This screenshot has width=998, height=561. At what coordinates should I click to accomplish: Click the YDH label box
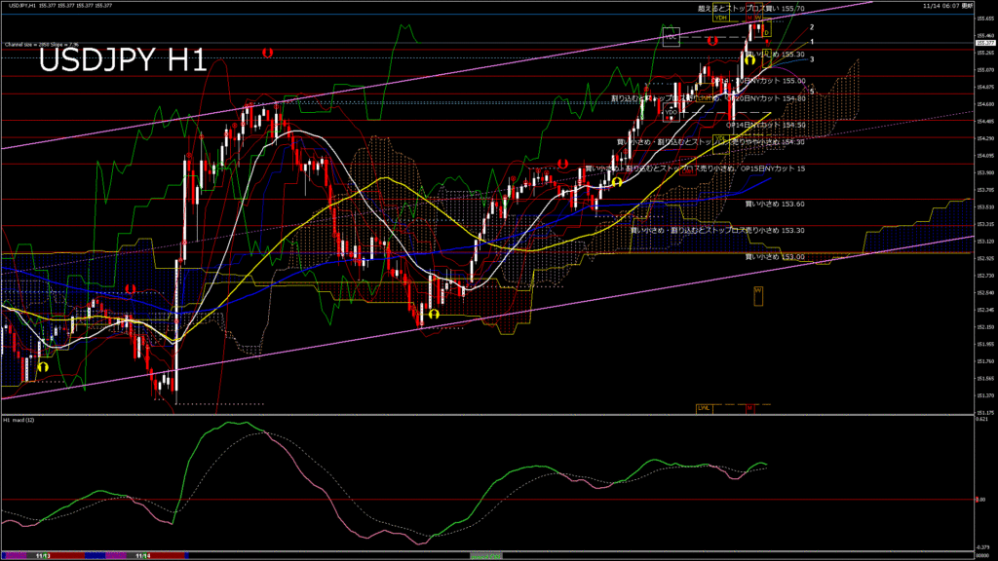click(x=721, y=18)
